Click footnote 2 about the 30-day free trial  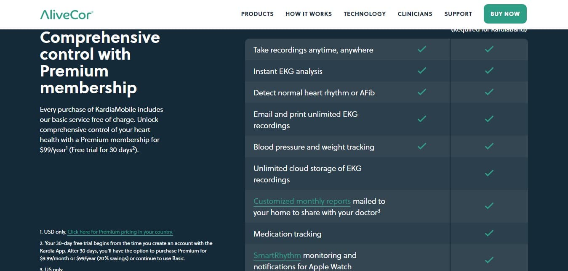(126, 251)
